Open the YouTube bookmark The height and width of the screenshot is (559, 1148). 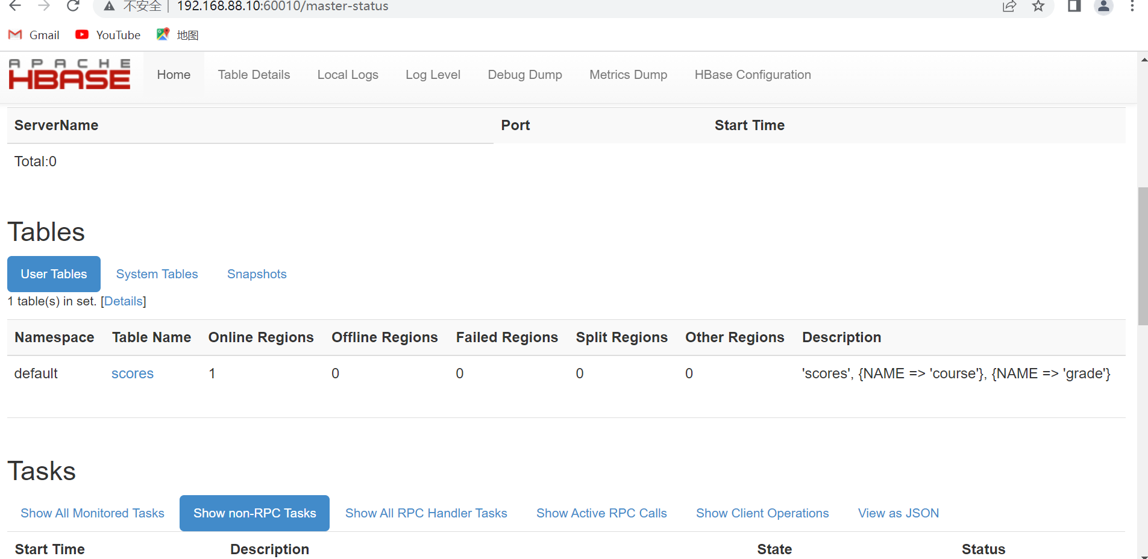108,35
